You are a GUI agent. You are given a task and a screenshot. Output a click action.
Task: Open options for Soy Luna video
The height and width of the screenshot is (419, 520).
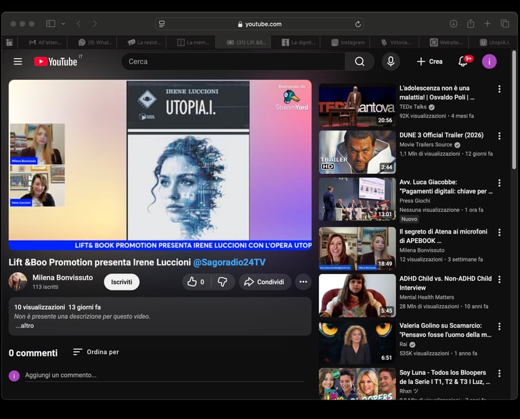pos(499,373)
